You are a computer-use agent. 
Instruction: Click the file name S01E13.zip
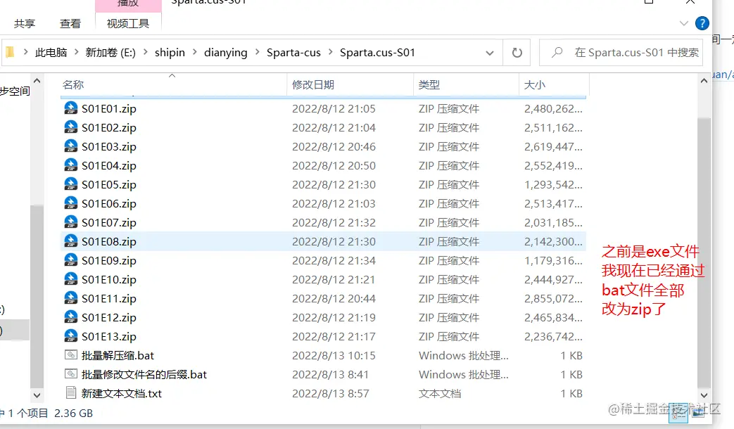pyautogui.click(x=109, y=337)
